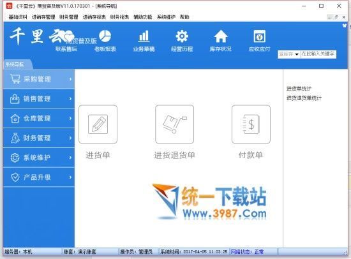This screenshot has width=351, height=259.
Task: Expand the 仓库管理 sidebar section
Action: (39, 118)
